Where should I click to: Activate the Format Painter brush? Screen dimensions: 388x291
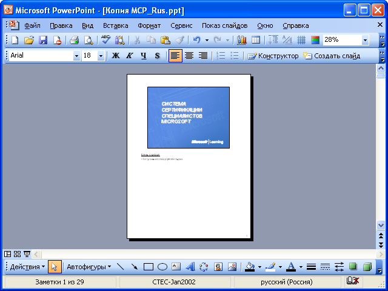click(x=179, y=40)
